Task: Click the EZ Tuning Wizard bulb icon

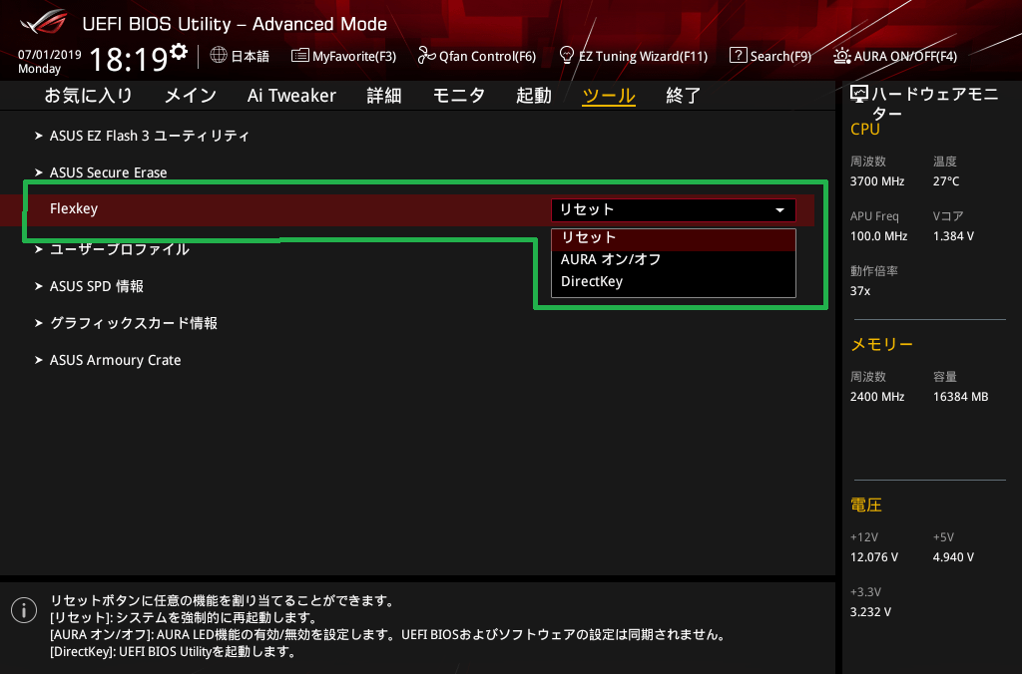Action: pos(567,55)
